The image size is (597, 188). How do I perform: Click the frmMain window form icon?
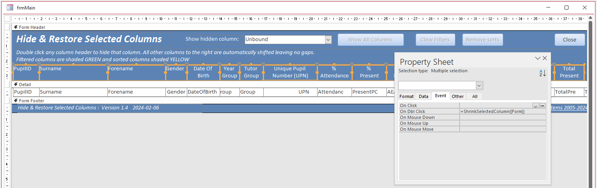click(x=10, y=8)
